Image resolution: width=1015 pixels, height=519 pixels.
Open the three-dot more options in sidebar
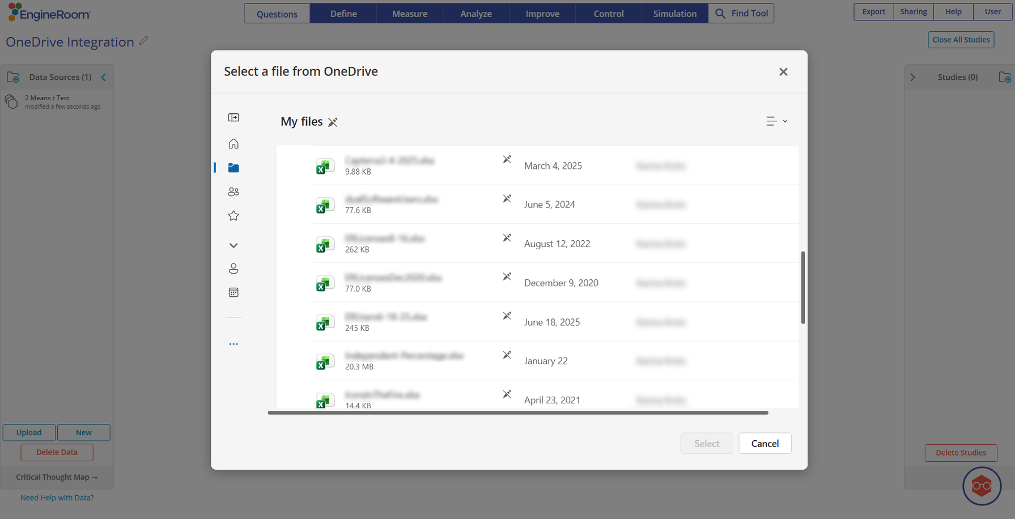[x=233, y=344]
